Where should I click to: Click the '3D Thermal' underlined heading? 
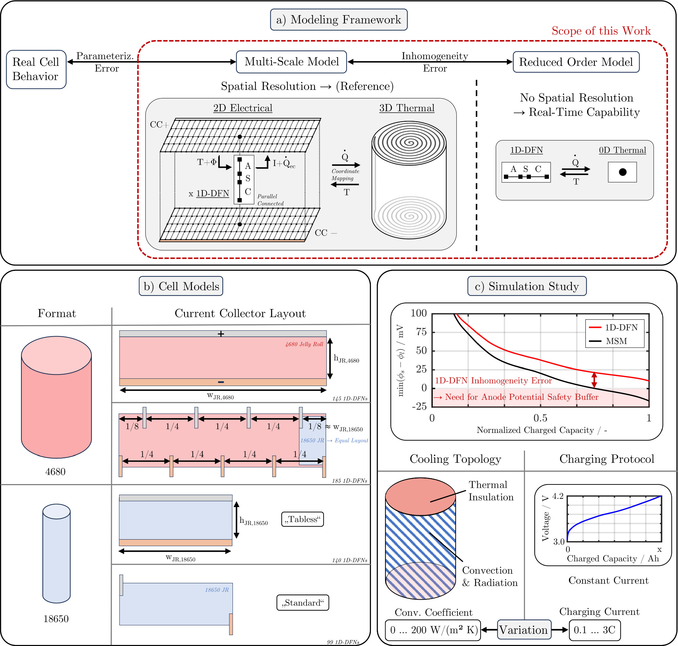pyautogui.click(x=407, y=108)
